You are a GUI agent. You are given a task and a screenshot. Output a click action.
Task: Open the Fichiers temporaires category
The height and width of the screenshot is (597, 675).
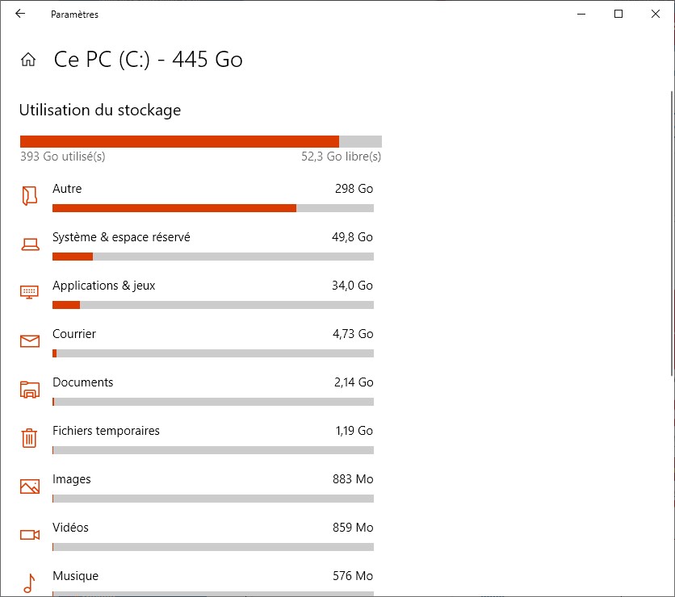pyautogui.click(x=106, y=431)
